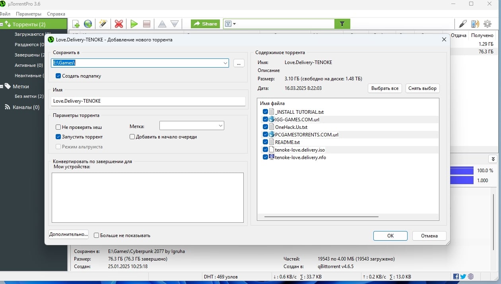Click the horizontal scrollbar under file list

coord(321,217)
